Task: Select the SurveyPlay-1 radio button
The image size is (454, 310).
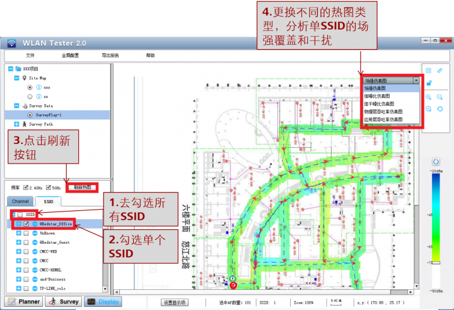Action: coord(30,115)
